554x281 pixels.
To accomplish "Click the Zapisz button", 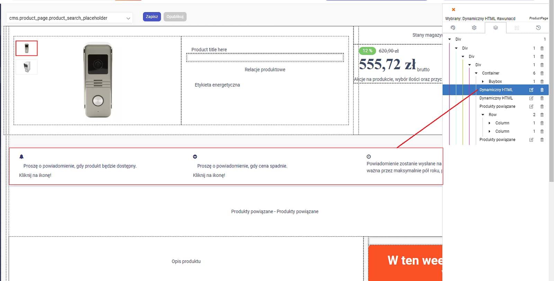I will click(152, 17).
